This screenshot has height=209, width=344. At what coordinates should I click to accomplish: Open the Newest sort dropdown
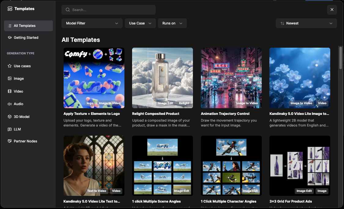tap(306, 23)
